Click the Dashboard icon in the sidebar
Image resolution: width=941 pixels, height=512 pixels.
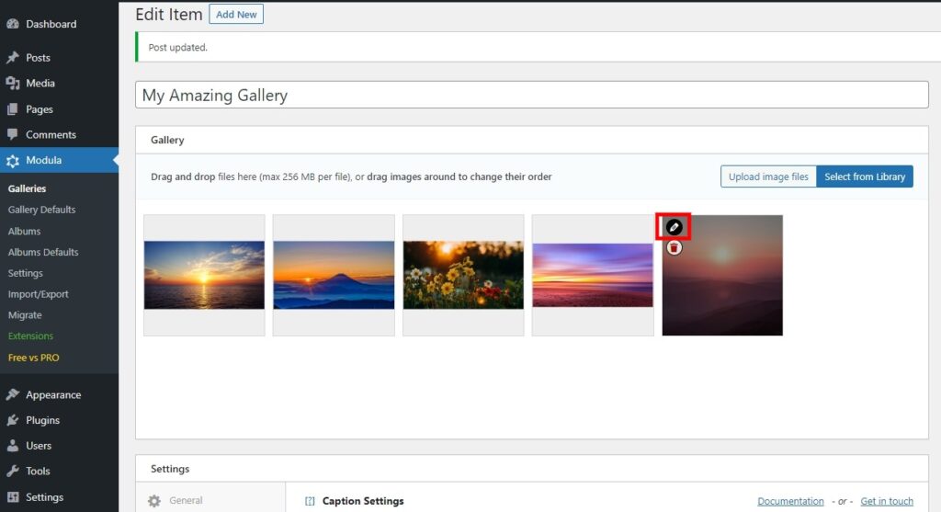(13, 24)
